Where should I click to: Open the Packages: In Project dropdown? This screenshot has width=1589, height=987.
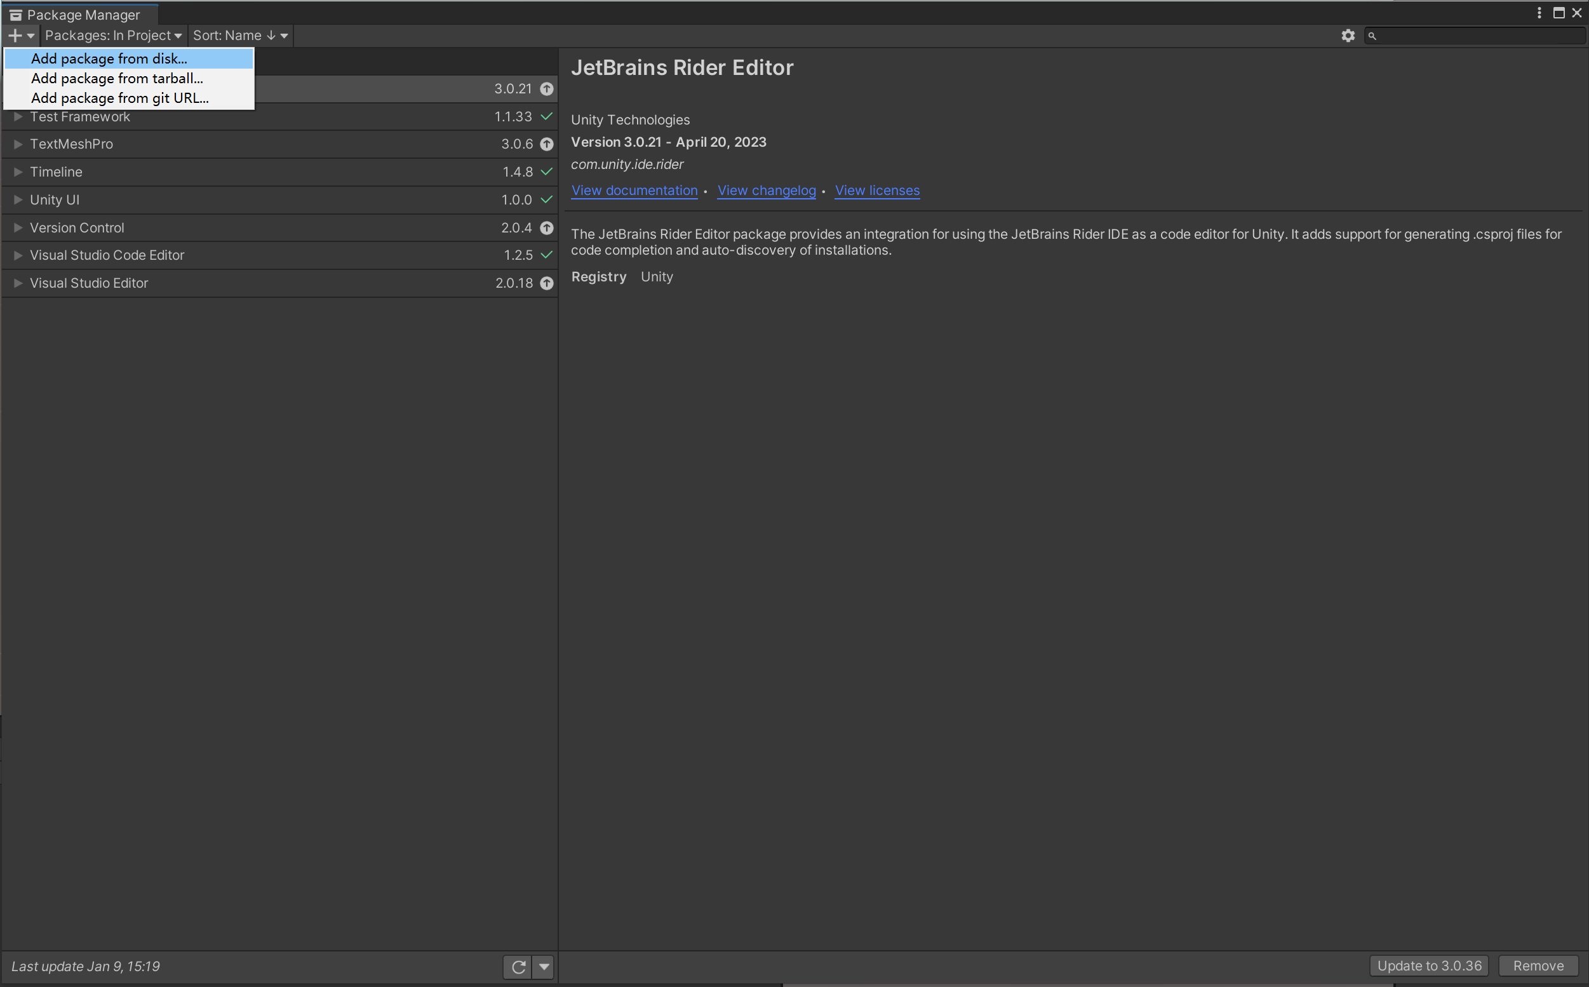pos(113,36)
